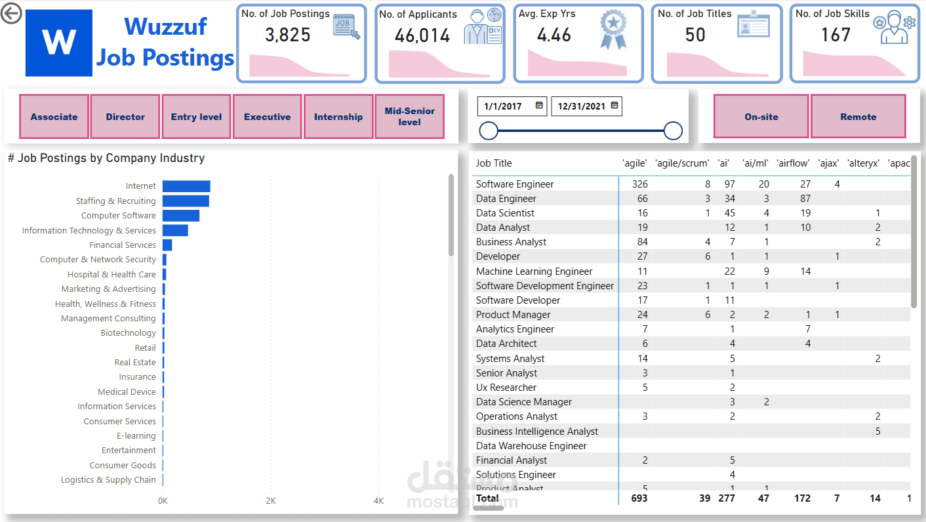
Task: Click the date range slider track
Action: 581,131
